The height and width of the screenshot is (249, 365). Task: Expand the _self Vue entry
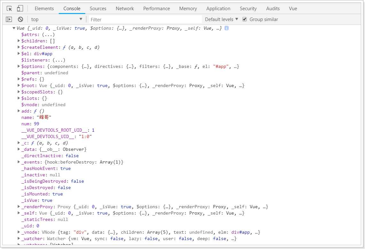pos(19,213)
